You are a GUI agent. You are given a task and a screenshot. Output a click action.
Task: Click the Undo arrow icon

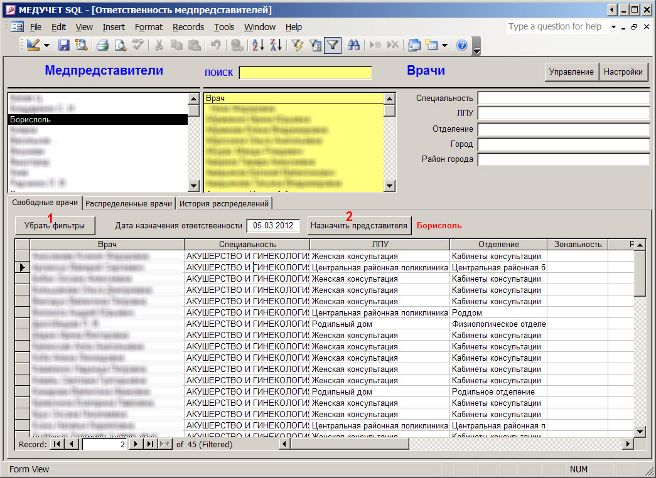(x=215, y=45)
